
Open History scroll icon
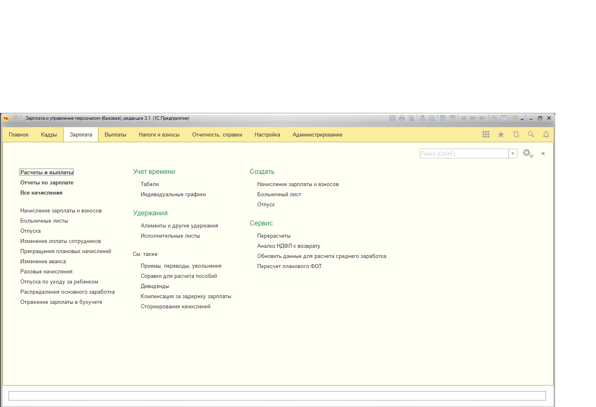[516, 134]
